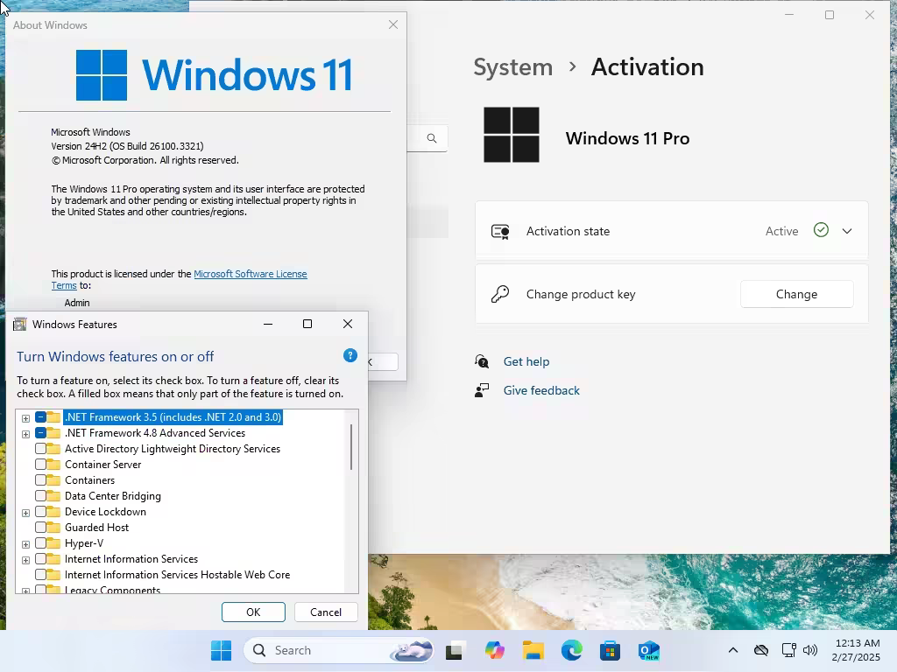
Task: Open the new Outlook app icon
Action: 649,650
